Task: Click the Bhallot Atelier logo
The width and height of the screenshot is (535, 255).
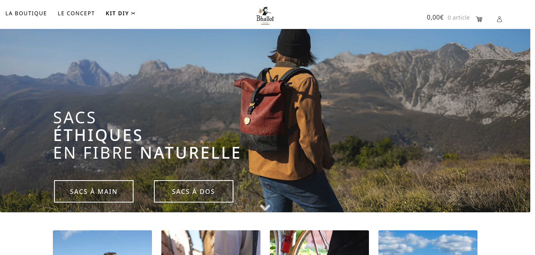Action: pyautogui.click(x=265, y=16)
